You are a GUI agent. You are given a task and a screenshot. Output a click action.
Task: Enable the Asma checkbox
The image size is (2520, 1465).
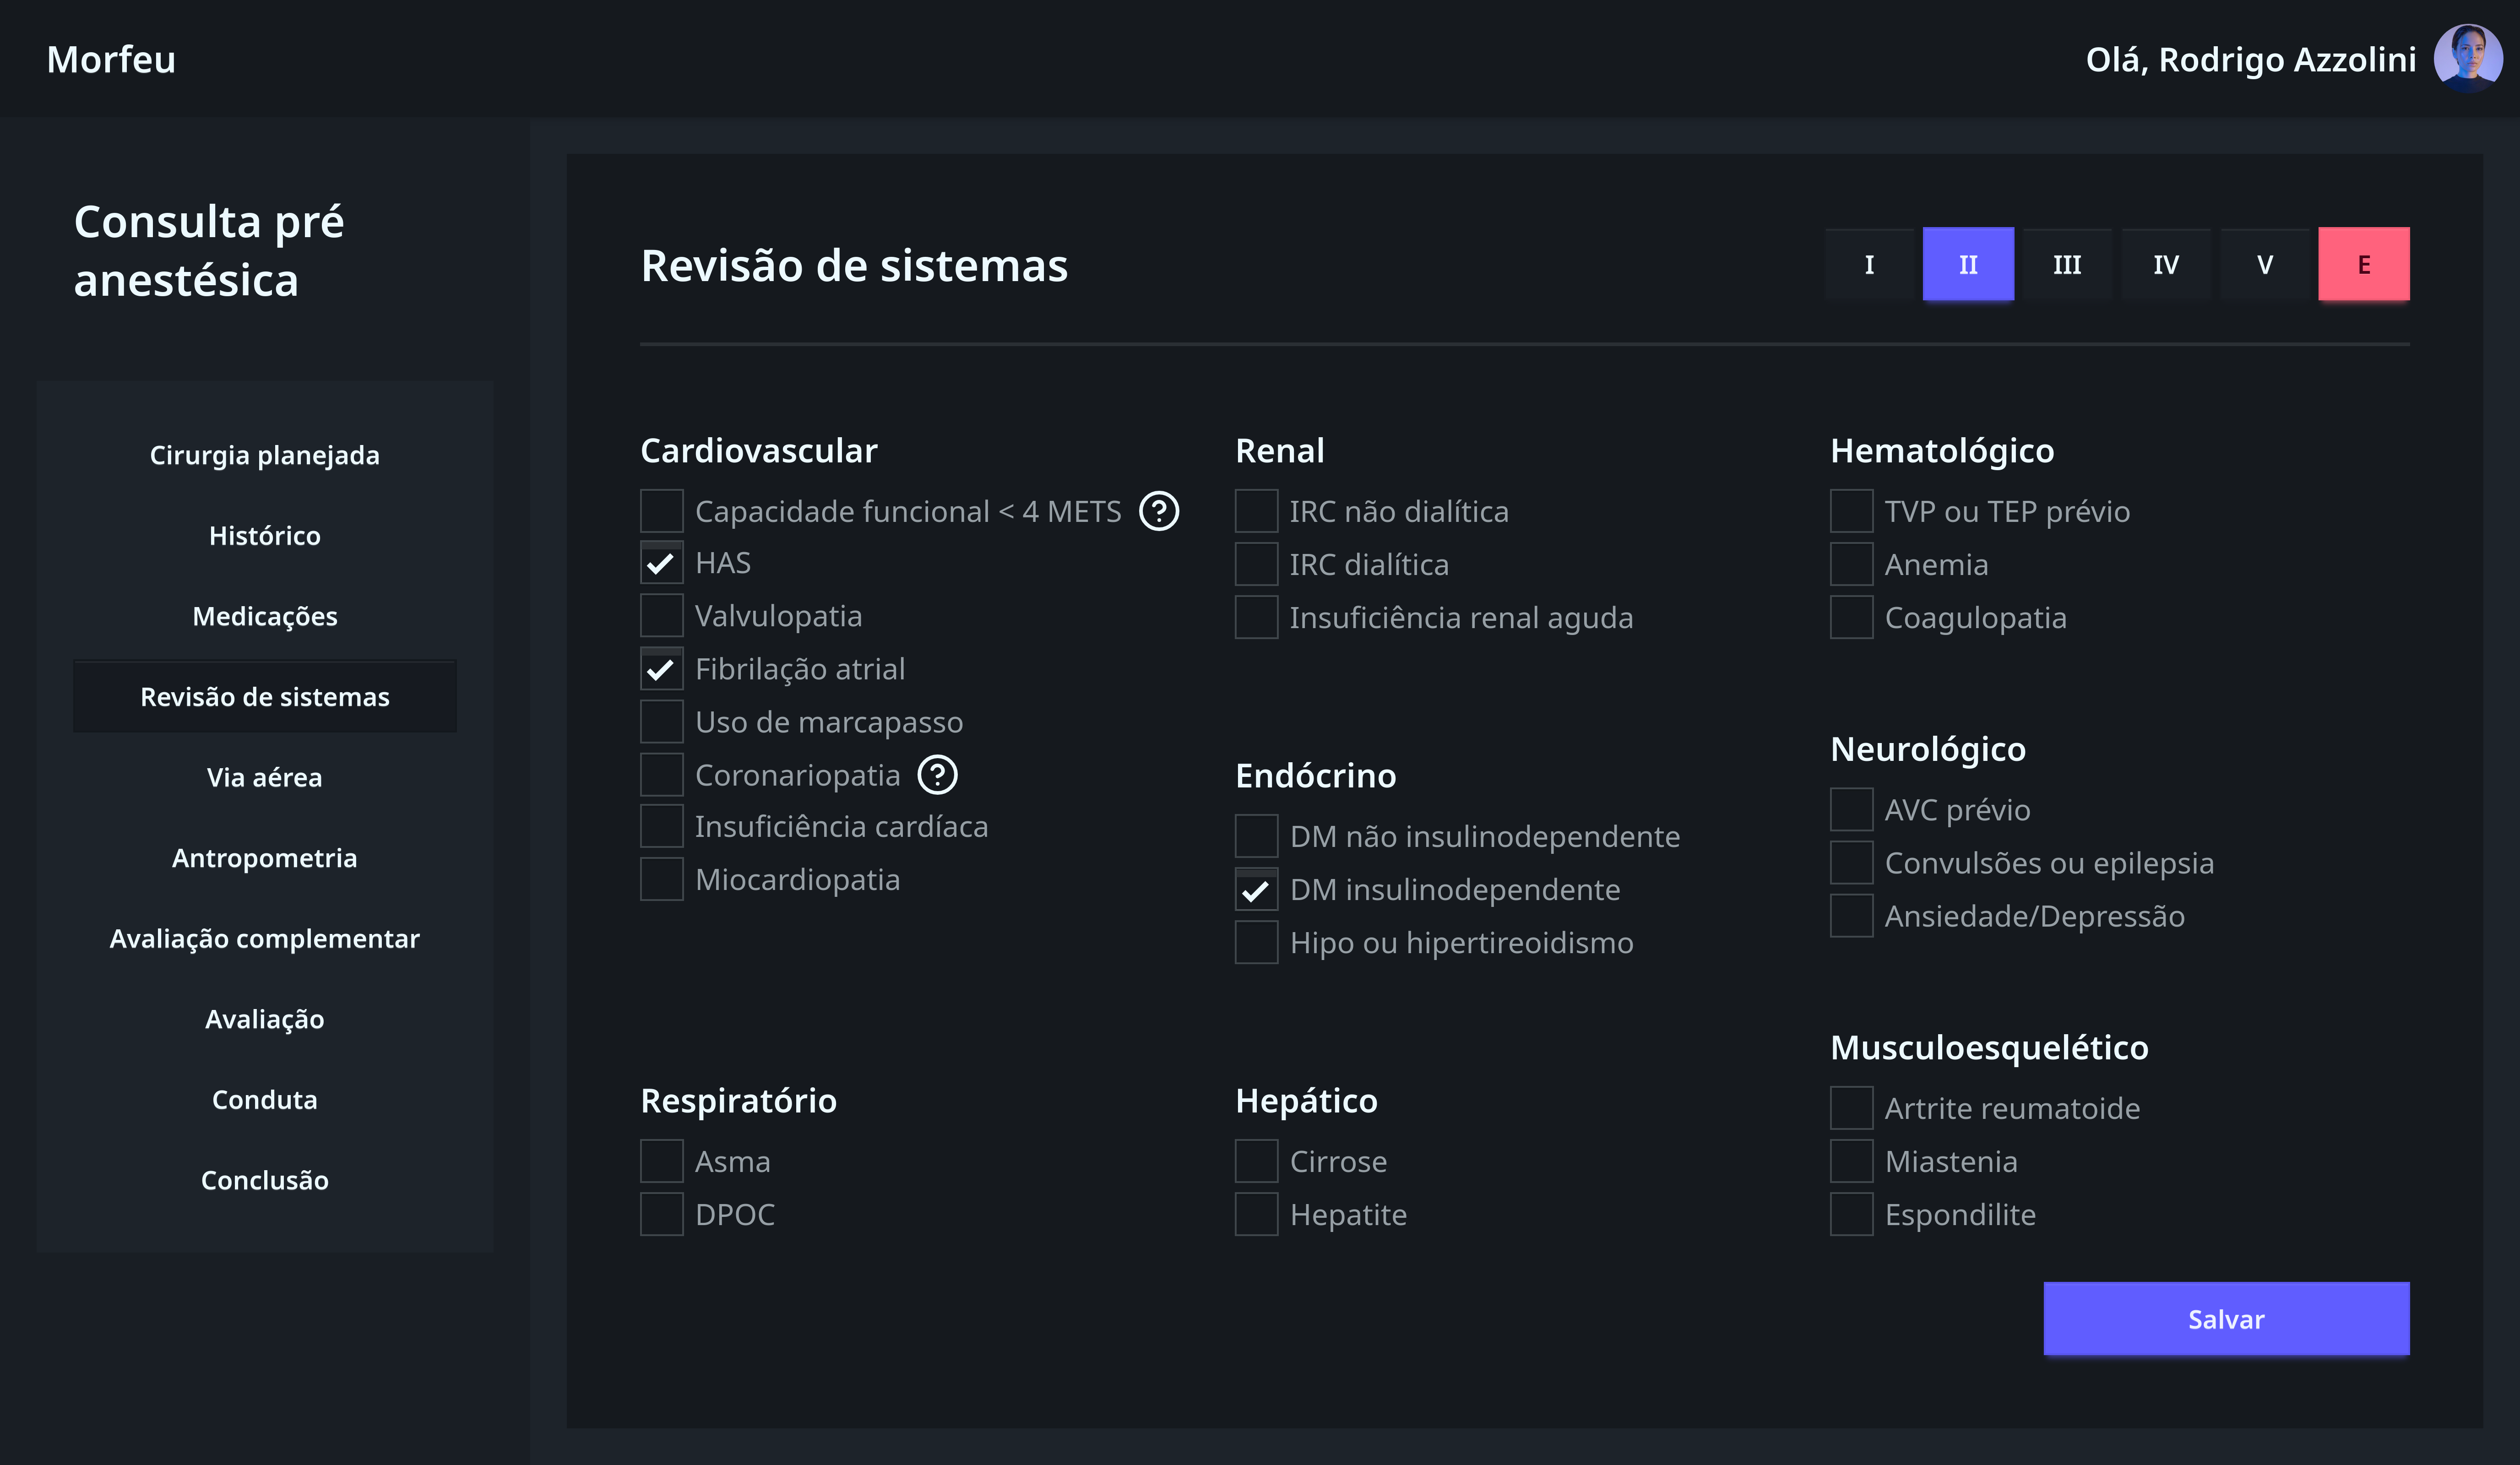[661, 1161]
